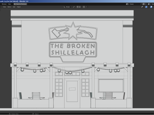Viewport: 154px width, 115px height.
Task: Click THE BROKEN SHILLELAGH sign in viewport
Action: [73, 50]
